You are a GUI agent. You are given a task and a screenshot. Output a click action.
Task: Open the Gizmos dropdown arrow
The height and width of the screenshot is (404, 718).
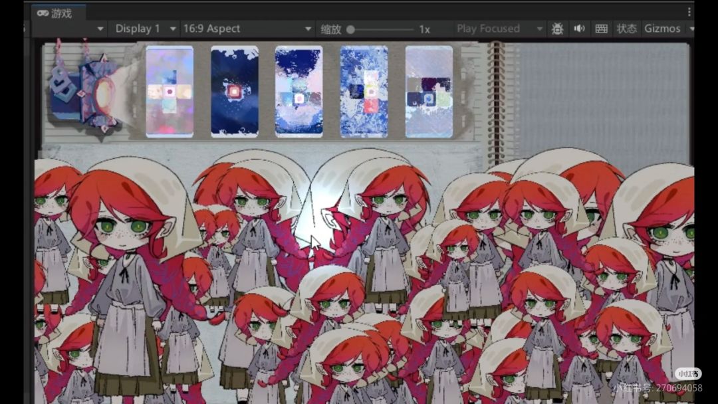691,29
